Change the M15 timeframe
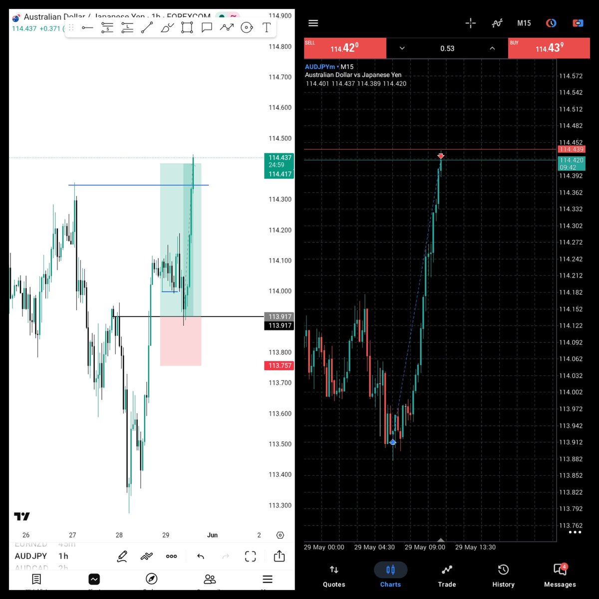 coord(524,23)
